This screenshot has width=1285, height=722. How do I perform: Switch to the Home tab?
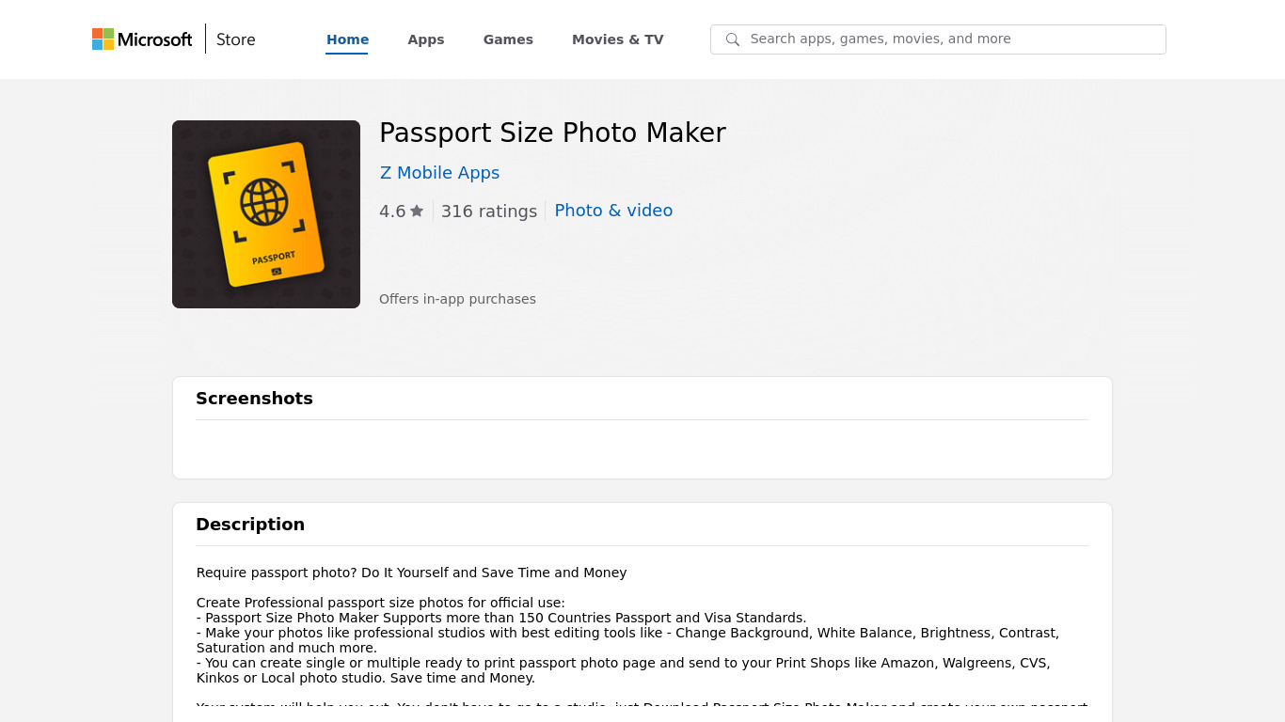pos(347,39)
